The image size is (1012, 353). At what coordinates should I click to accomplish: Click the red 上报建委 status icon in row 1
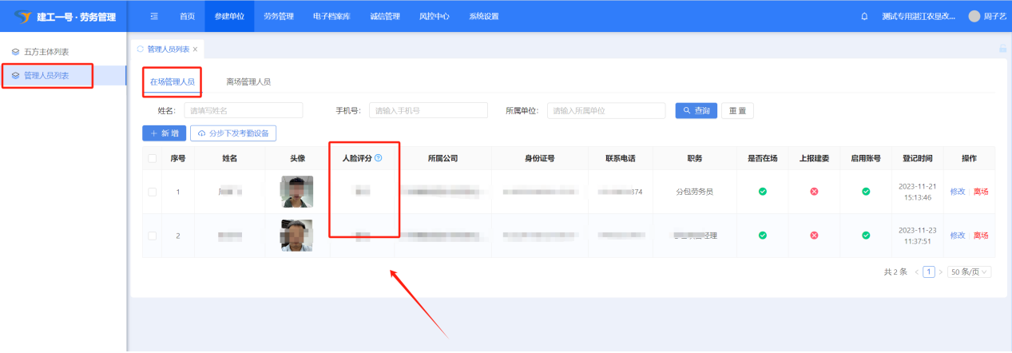coord(814,192)
